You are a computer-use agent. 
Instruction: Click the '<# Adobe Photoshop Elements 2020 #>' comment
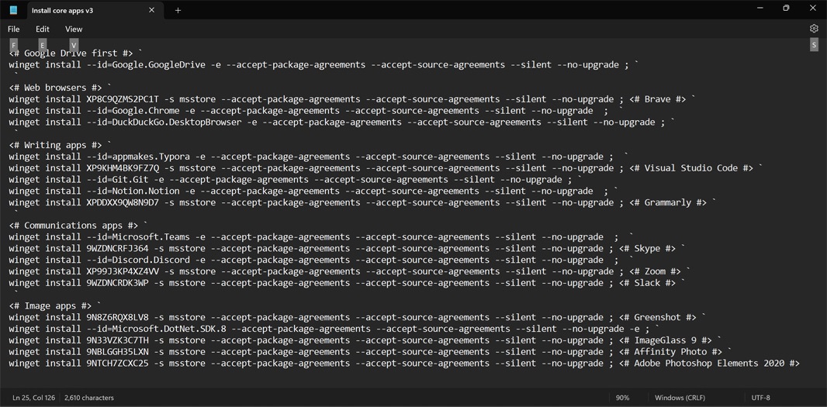point(709,364)
